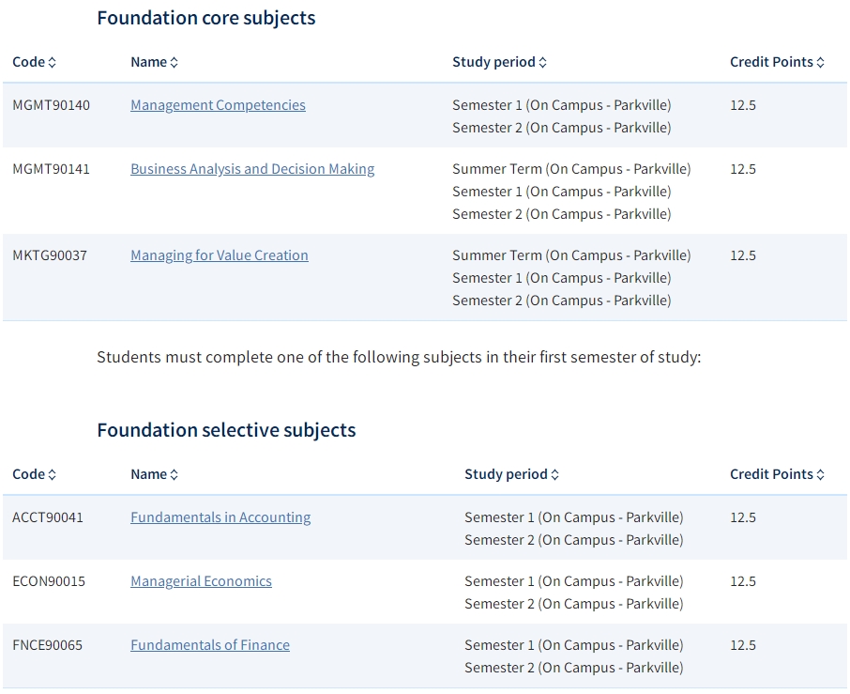Image resolution: width=850 pixels, height=694 pixels.
Task: Sort core subjects table by Name
Action: [155, 62]
